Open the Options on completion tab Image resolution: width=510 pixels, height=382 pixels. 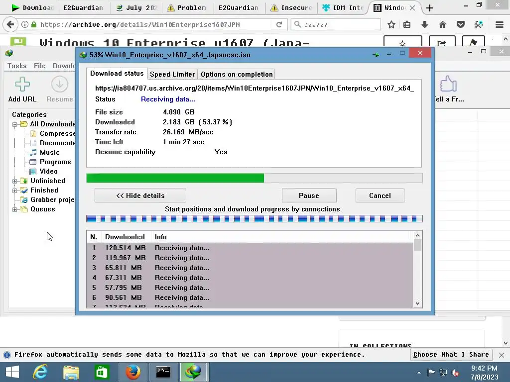tap(237, 75)
